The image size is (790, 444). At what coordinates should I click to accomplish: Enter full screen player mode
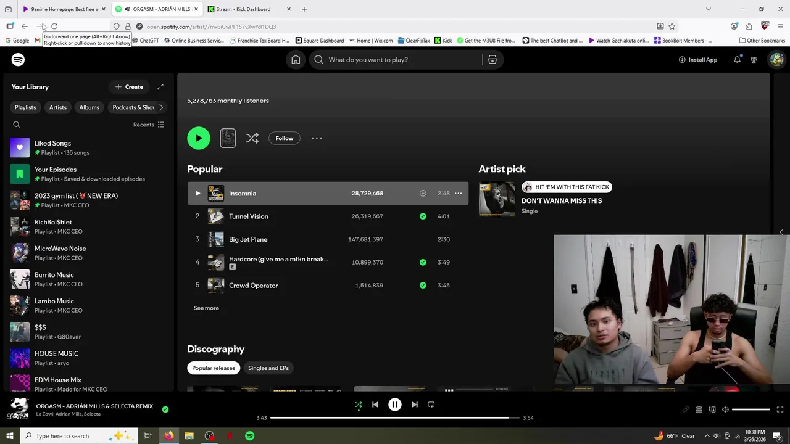(780, 409)
